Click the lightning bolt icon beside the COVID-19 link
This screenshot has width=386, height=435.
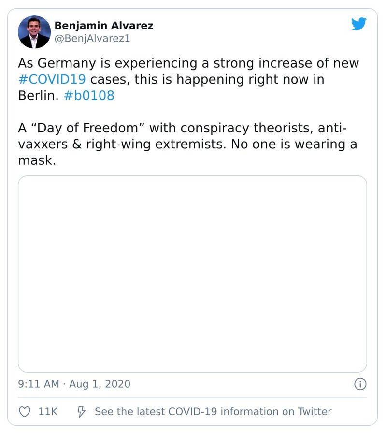click(x=81, y=412)
